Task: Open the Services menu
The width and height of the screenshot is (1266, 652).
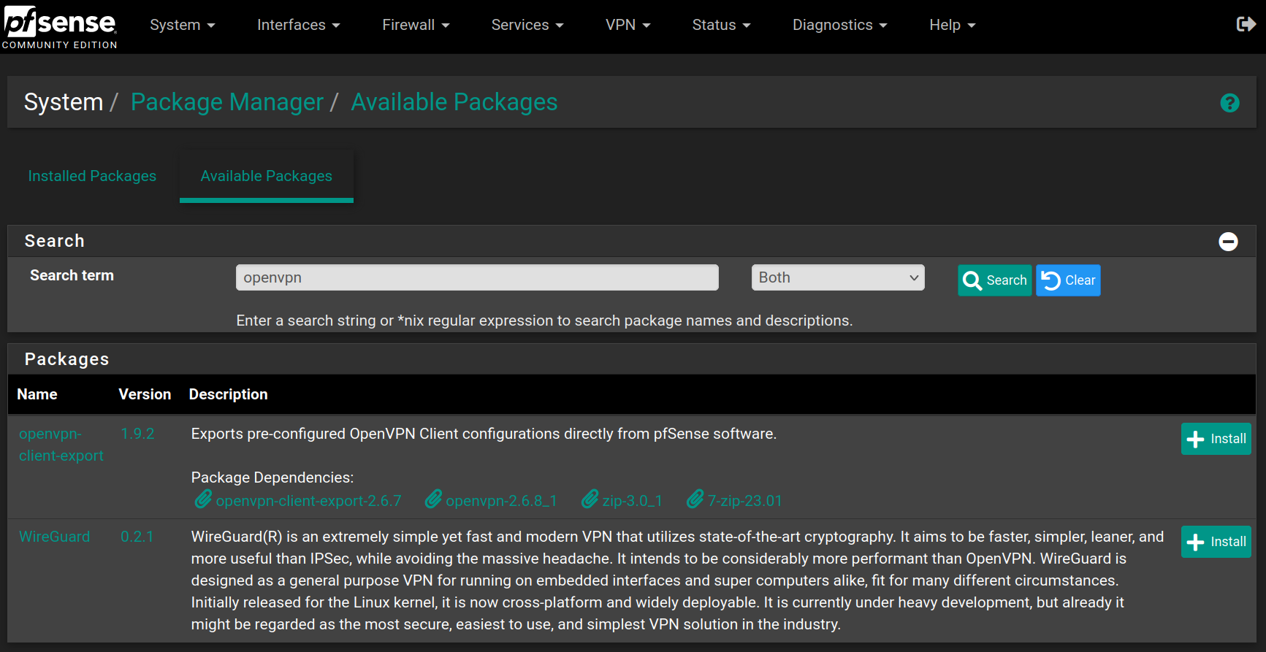Action: 527,25
